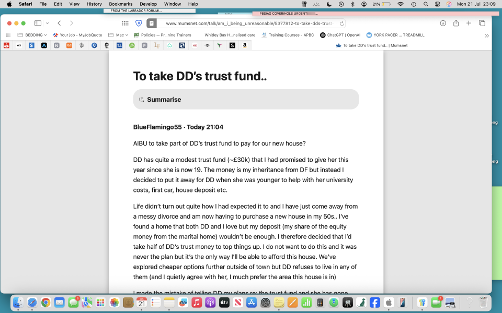Open the start page grid icon
Image resolution: width=502 pixels, height=313 pixels.
click(125, 23)
